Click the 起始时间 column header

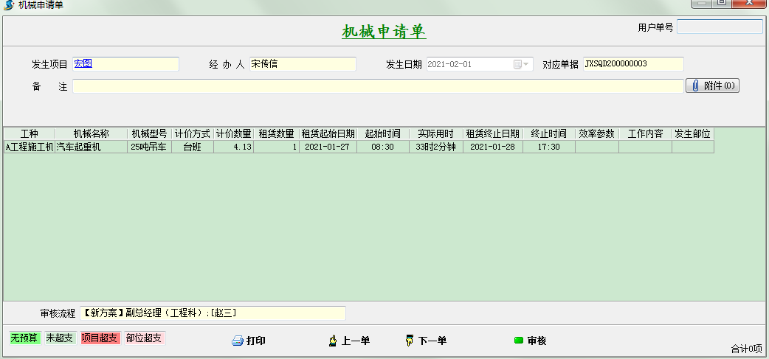[382, 133]
